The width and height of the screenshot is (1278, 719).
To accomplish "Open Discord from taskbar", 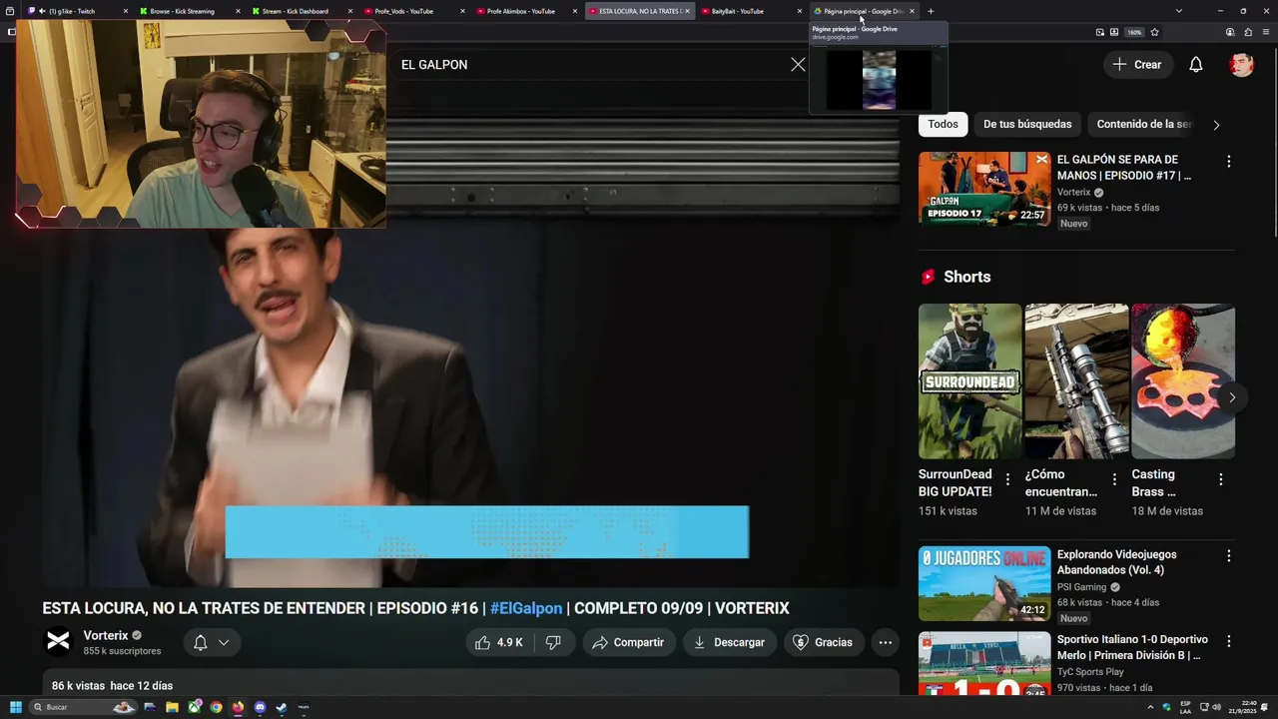I will pyautogui.click(x=260, y=707).
